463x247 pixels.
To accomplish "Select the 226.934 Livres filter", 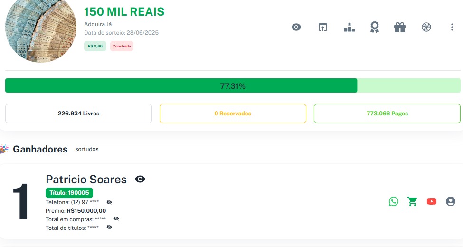I will click(x=78, y=114).
